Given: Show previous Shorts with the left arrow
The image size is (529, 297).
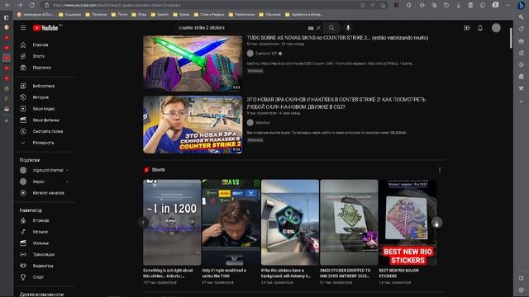Looking at the screenshot, I should pos(143,222).
